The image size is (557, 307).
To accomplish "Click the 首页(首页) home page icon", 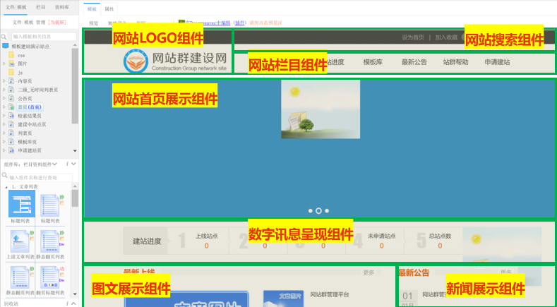I will (11, 107).
